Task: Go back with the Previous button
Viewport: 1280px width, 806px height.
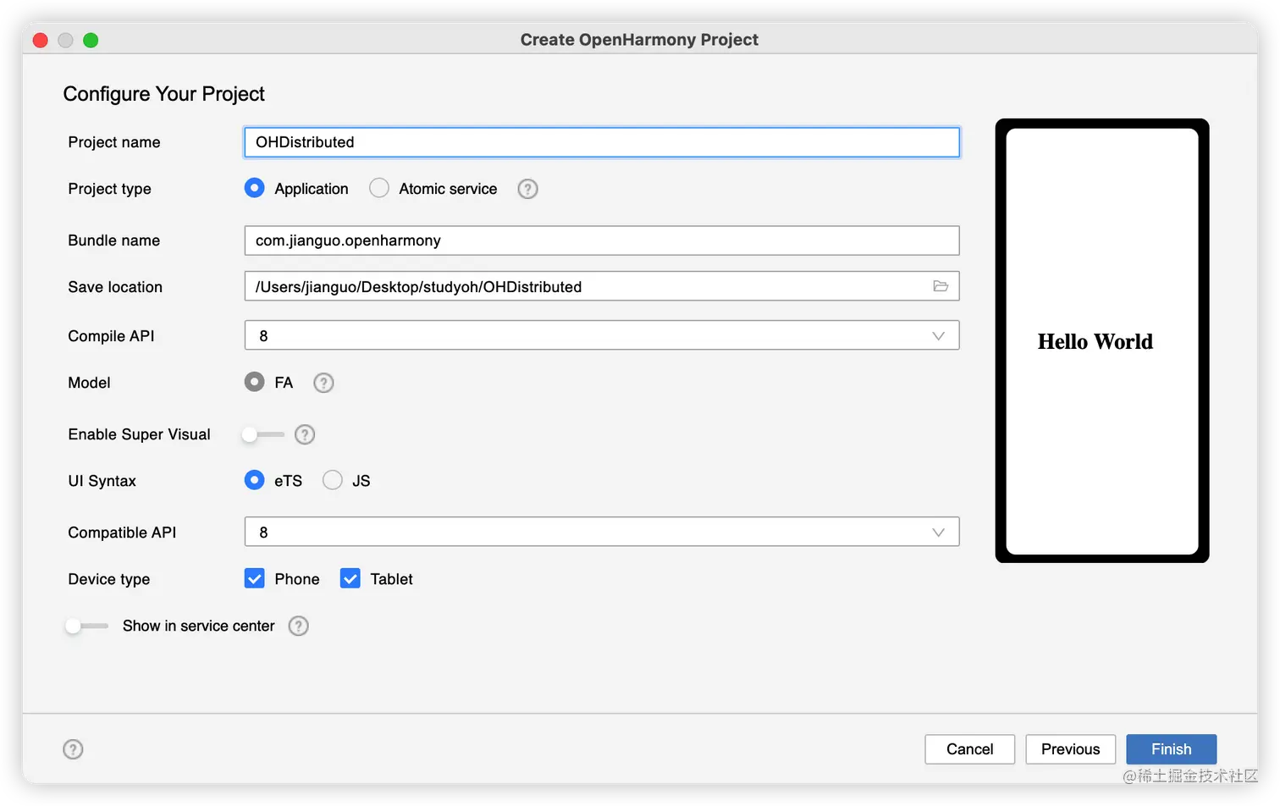Action: click(x=1071, y=749)
